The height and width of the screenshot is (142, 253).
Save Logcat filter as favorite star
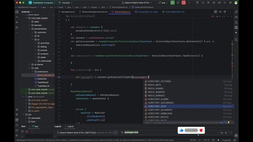pos(226,133)
